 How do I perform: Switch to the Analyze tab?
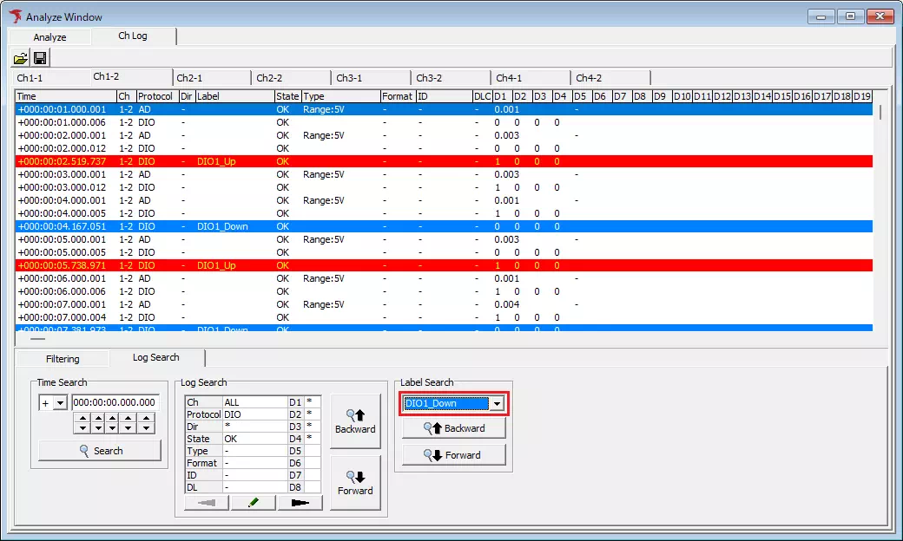[49, 37]
